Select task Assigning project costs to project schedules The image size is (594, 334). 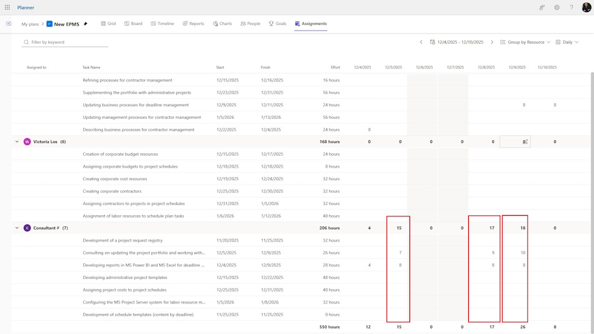[x=124, y=290]
